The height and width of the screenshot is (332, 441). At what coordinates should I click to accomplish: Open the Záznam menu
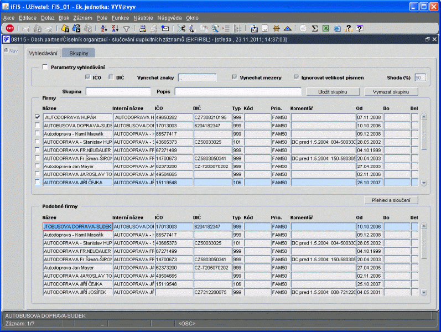click(82, 18)
